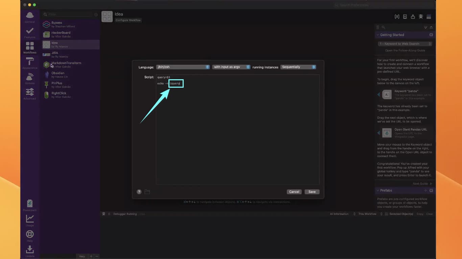Select the Idea workflow in list

point(70,45)
